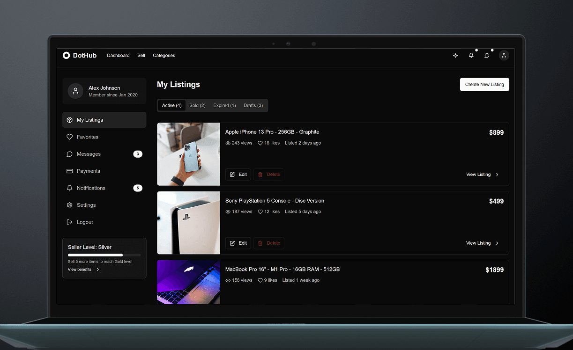The height and width of the screenshot is (350, 573).
Task: Click Listed 5 days ago text
Action: coord(303,212)
